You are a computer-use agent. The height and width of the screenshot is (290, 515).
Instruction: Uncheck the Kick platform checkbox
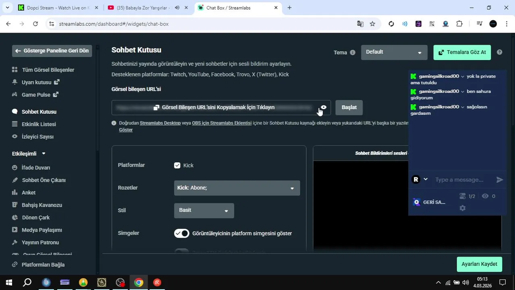point(177,166)
